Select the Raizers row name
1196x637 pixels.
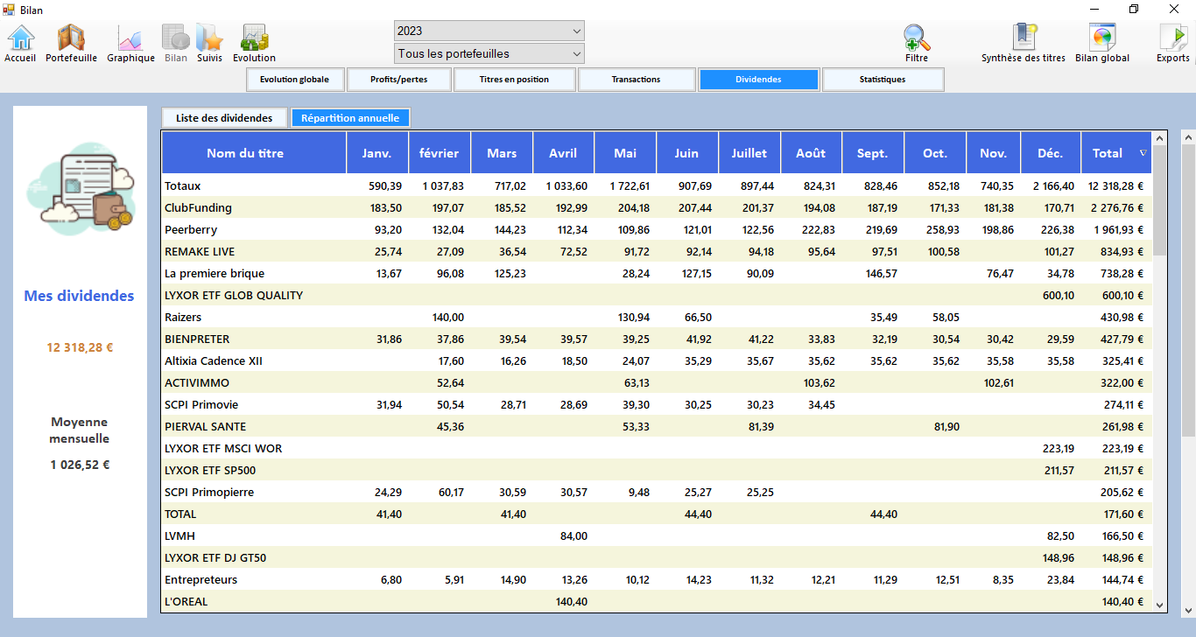click(183, 317)
